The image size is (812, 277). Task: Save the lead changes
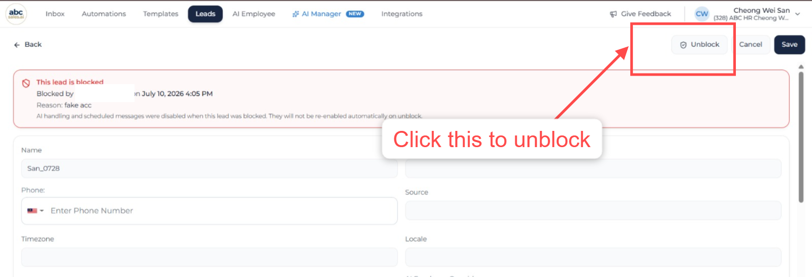[789, 45]
